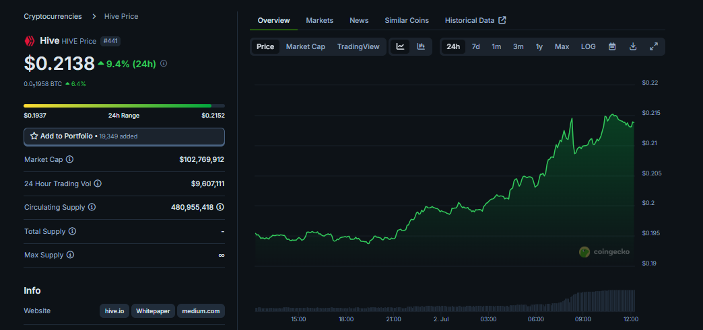The image size is (703, 330).
Task: Select Max time range
Action: tap(562, 46)
